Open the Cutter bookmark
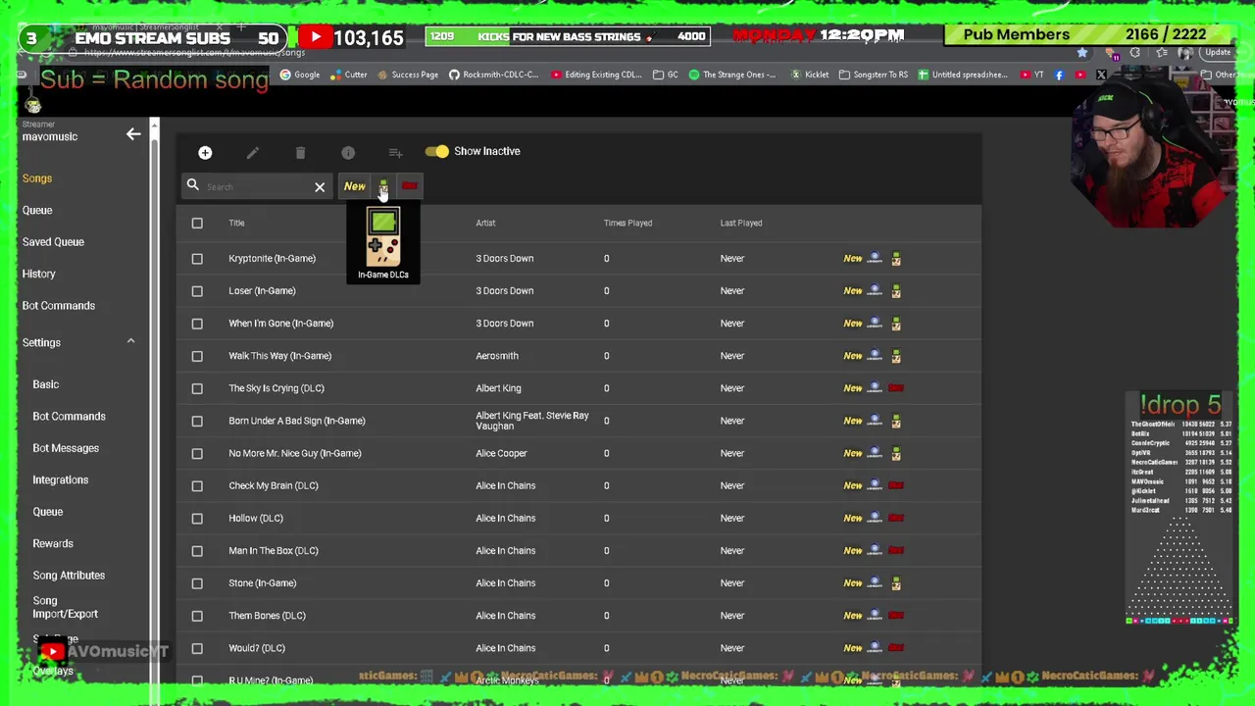1255x706 pixels. (x=348, y=75)
